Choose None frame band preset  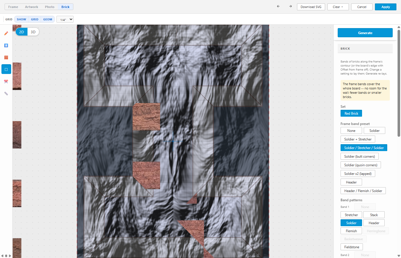tap(351, 131)
